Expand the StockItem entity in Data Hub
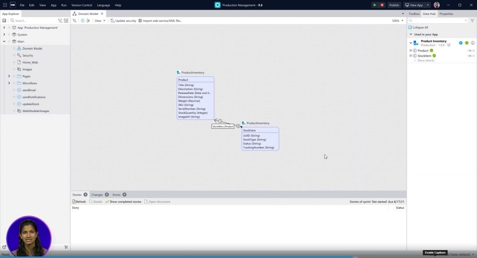The width and height of the screenshot is (477, 258). coord(411,56)
